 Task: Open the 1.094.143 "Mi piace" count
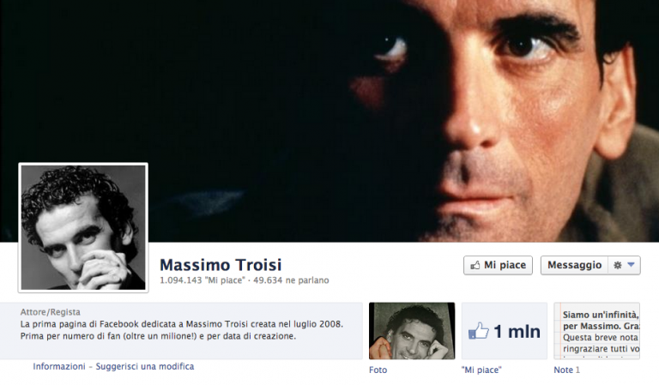click(203, 280)
